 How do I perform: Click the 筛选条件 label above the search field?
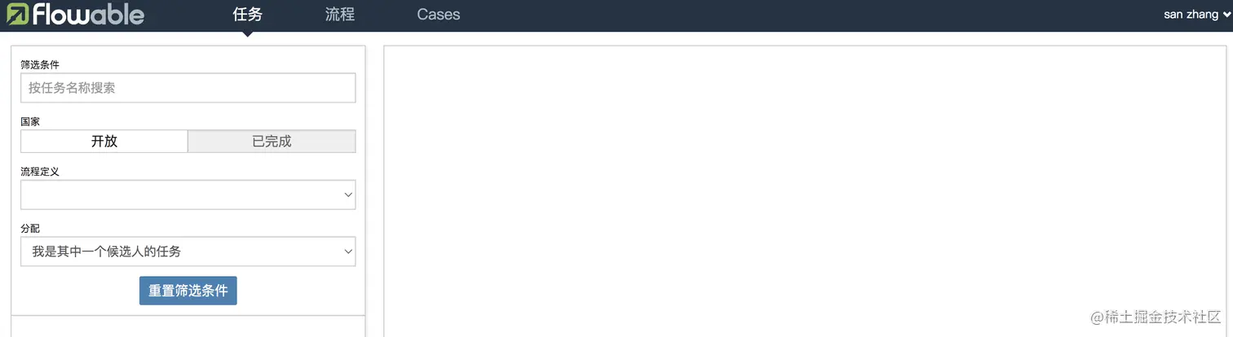pyautogui.click(x=40, y=64)
